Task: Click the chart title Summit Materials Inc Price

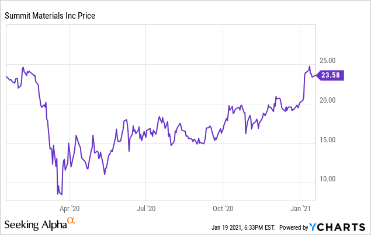Action: (x=50, y=16)
